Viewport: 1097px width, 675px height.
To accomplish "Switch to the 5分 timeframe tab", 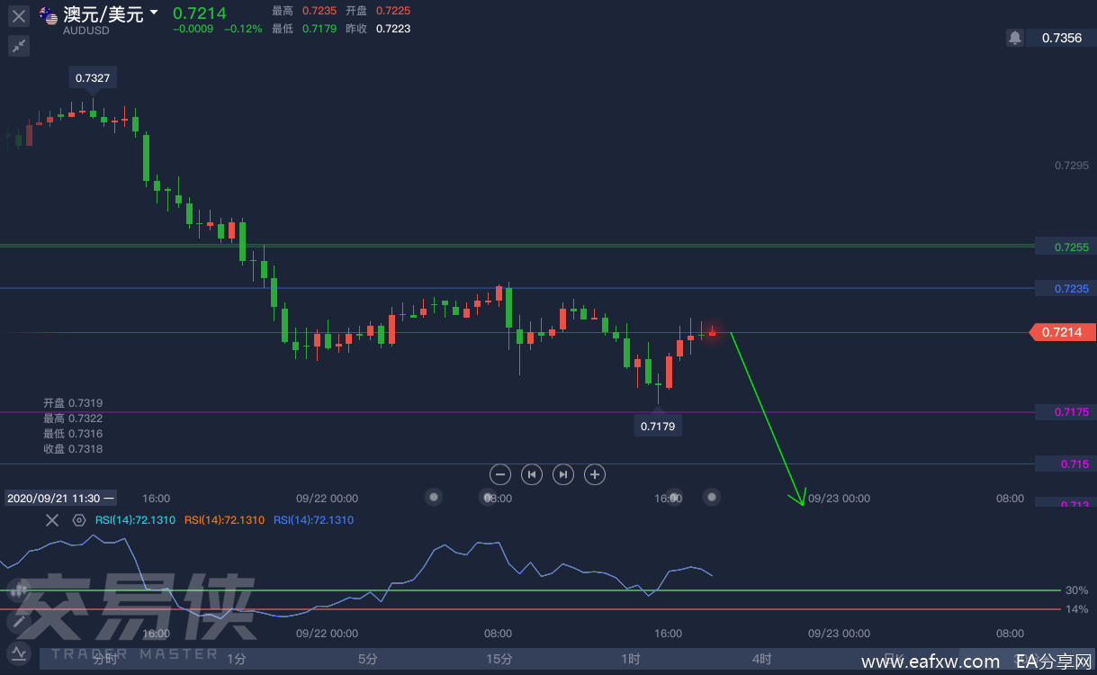I will click(368, 659).
